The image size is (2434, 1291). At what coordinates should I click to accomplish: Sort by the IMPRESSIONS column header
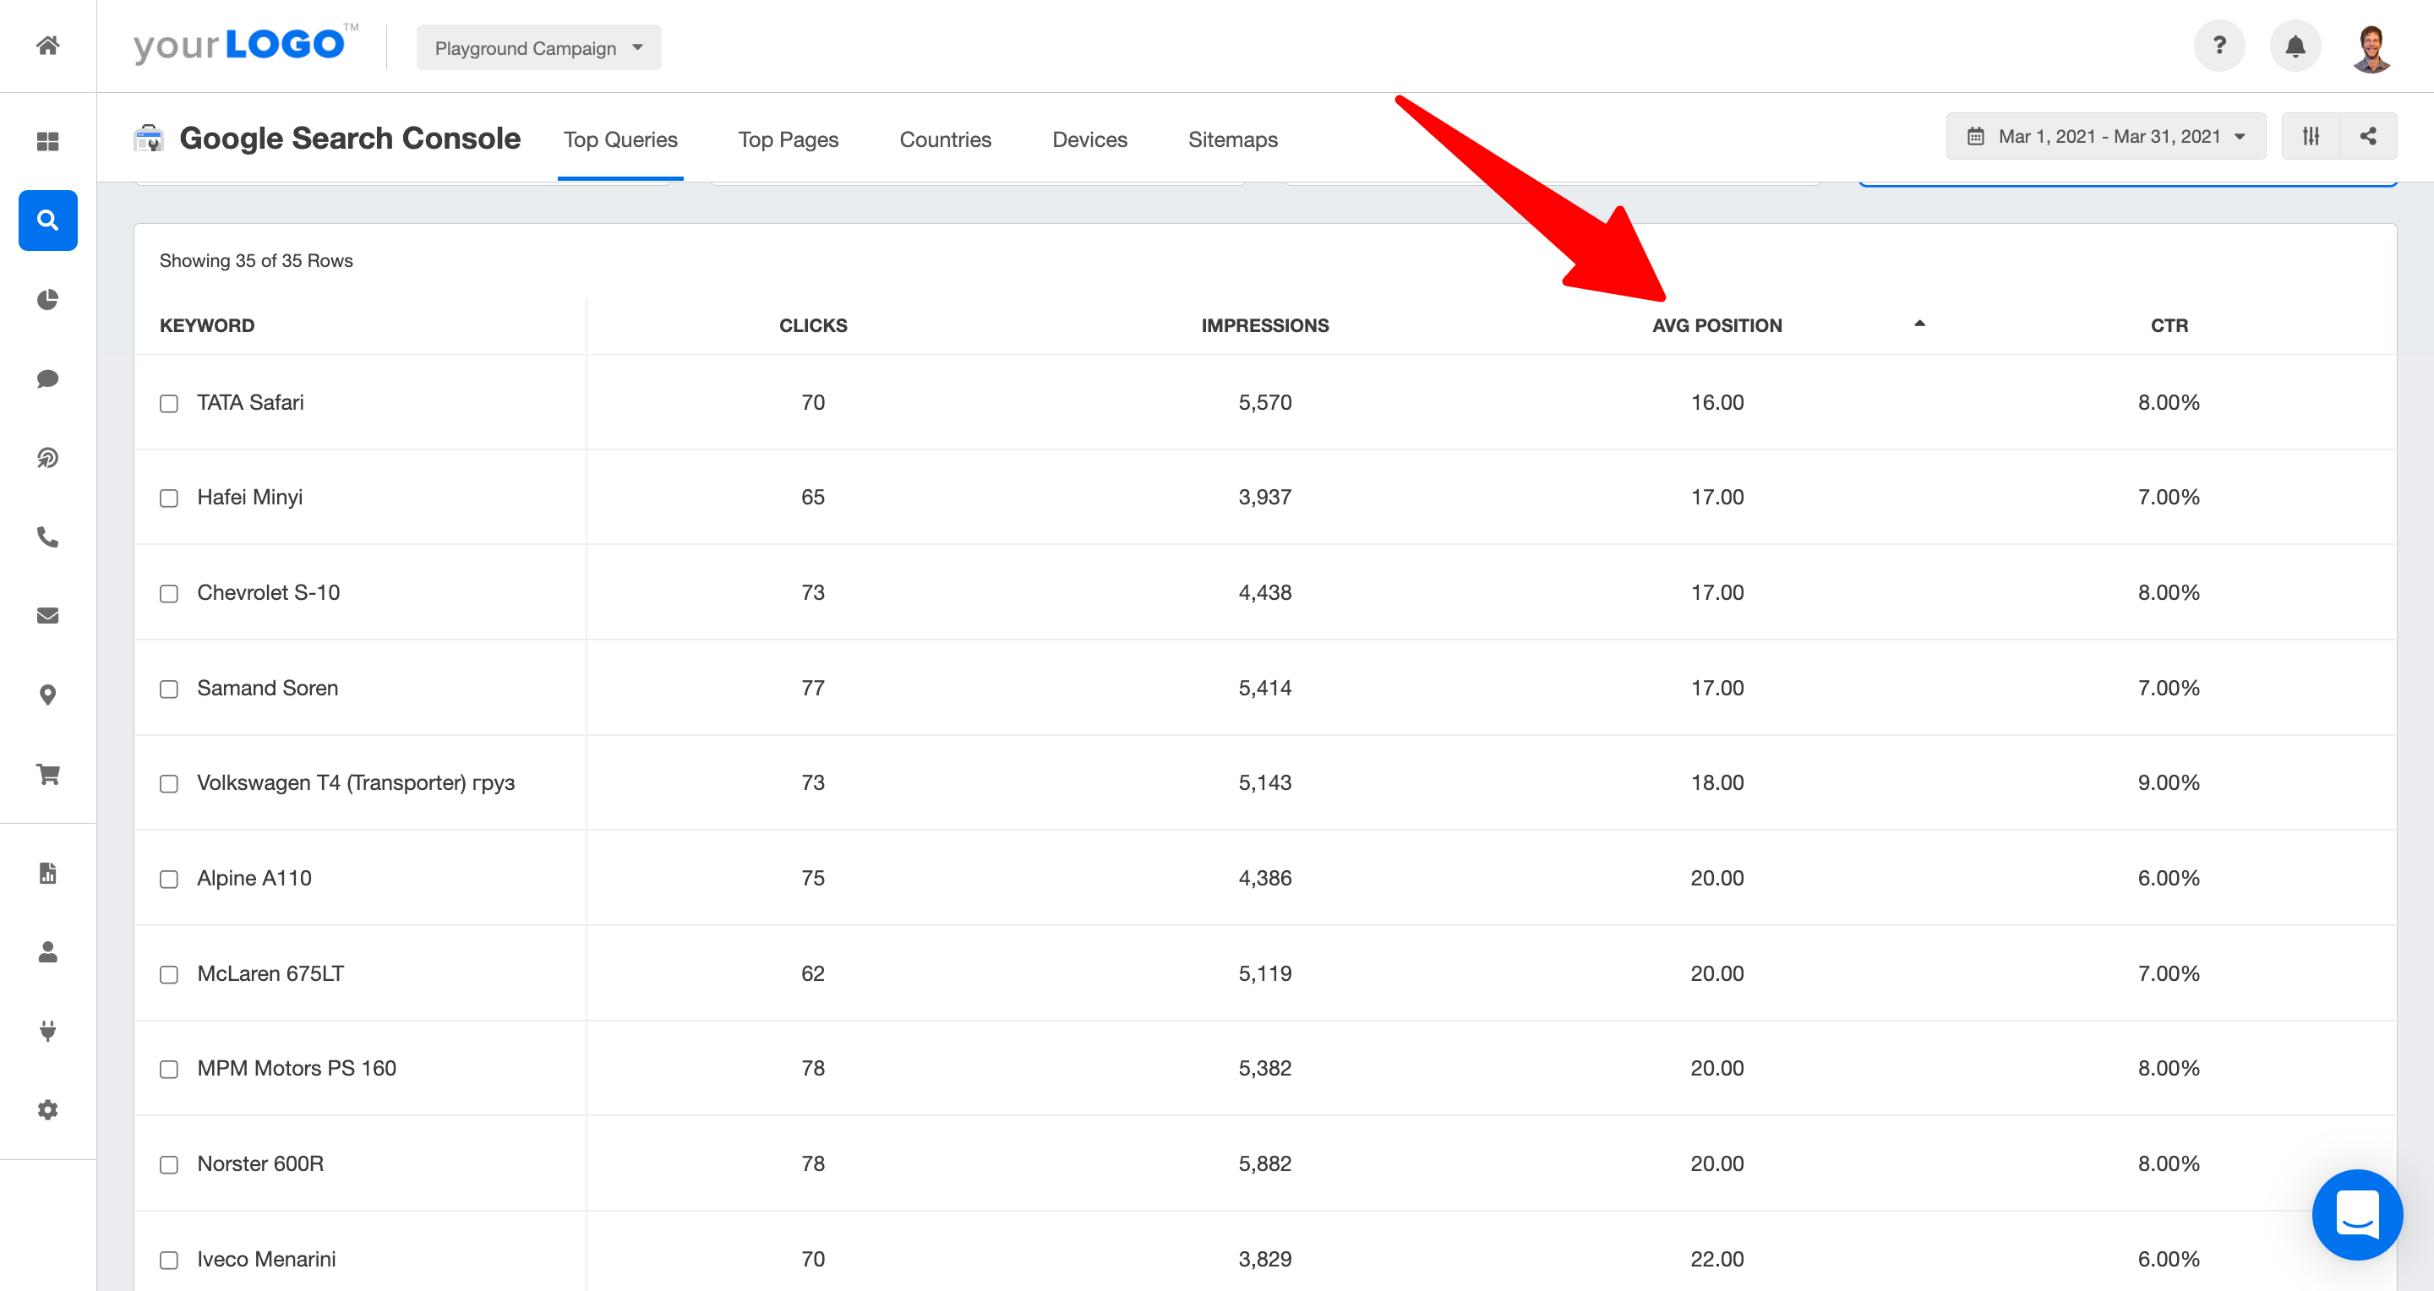[x=1264, y=325]
